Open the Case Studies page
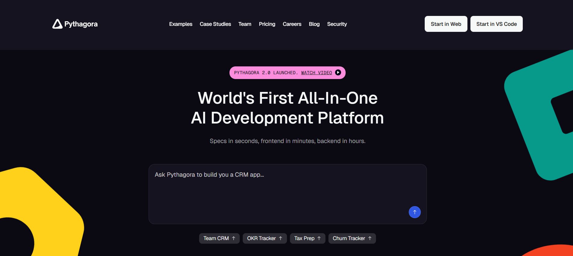Viewport: 573px width, 256px height. tap(215, 24)
